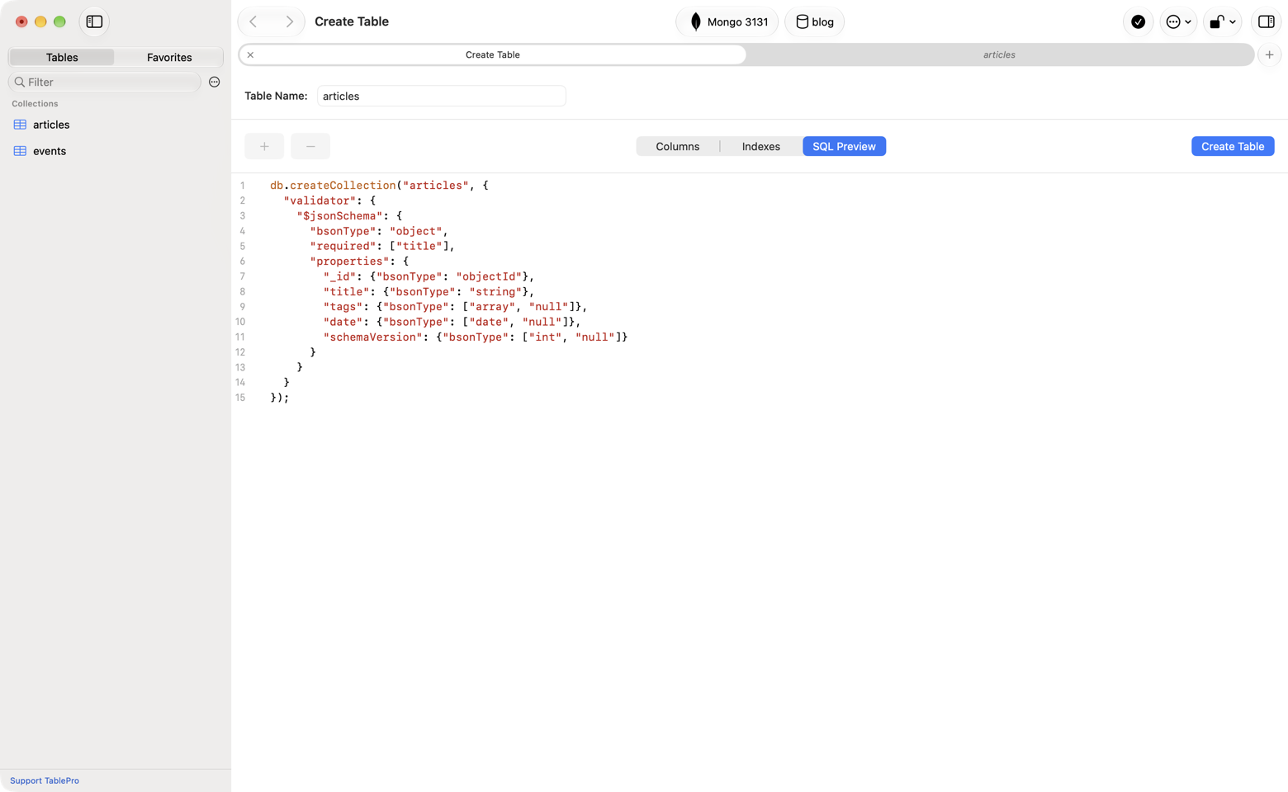This screenshot has height=792, width=1288.
Task: Click the Mongo leaf icon
Action: [696, 21]
